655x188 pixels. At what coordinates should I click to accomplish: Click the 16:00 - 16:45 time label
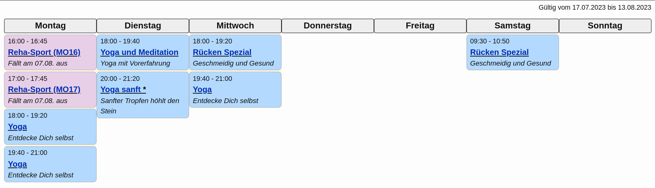tap(28, 41)
